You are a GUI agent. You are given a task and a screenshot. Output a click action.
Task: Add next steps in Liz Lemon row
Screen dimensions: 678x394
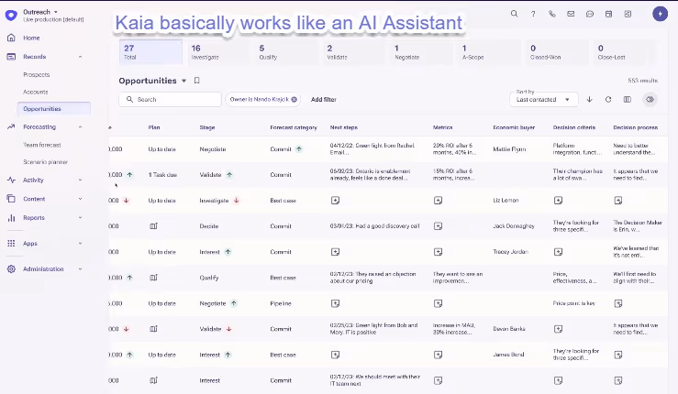tap(335, 201)
